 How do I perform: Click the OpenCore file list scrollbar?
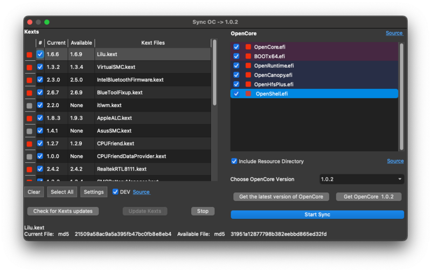tap(401, 97)
